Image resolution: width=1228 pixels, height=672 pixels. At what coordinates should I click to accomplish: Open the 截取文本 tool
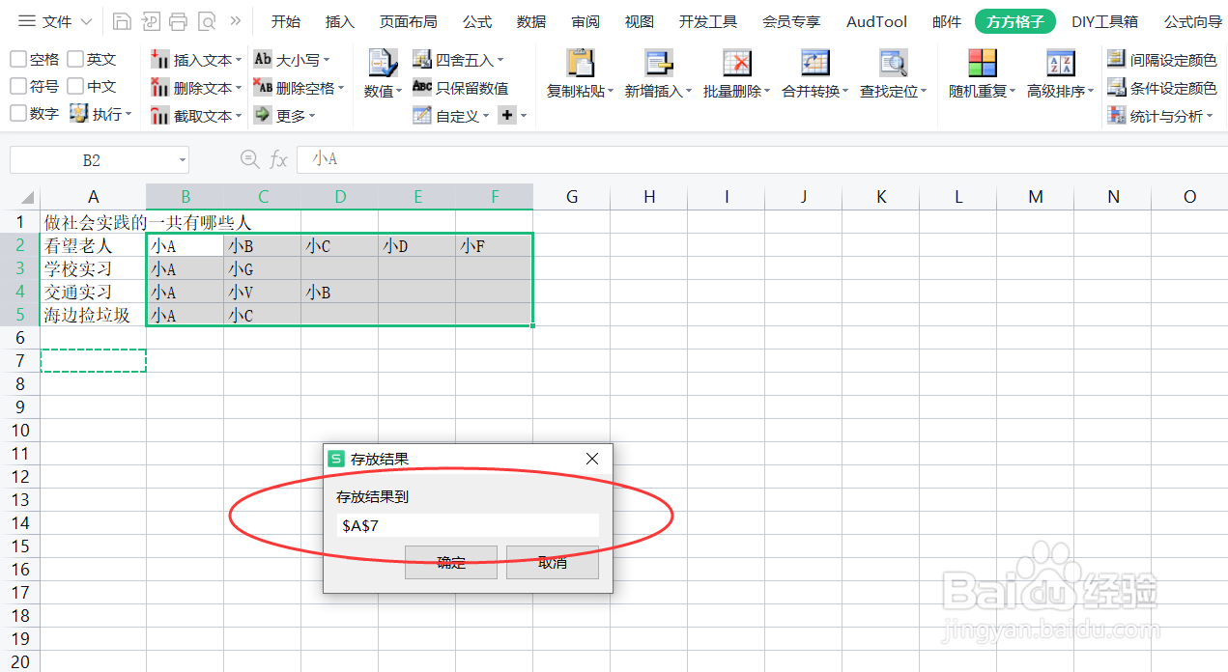(x=195, y=116)
